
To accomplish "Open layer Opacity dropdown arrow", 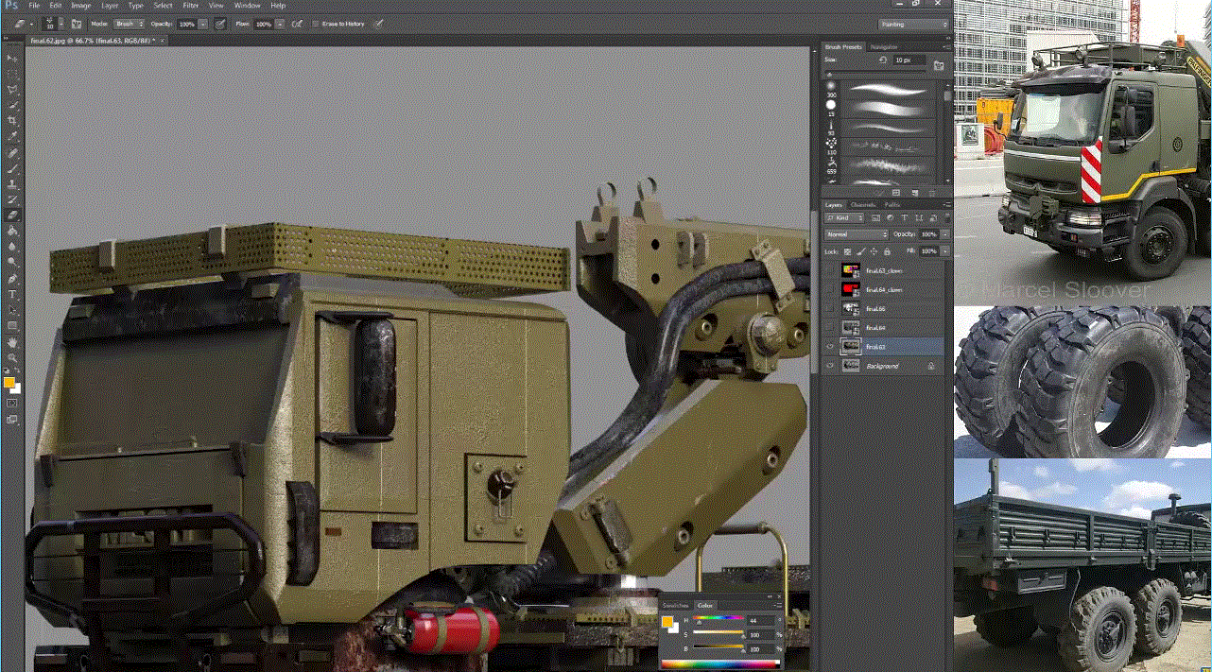I will [945, 234].
